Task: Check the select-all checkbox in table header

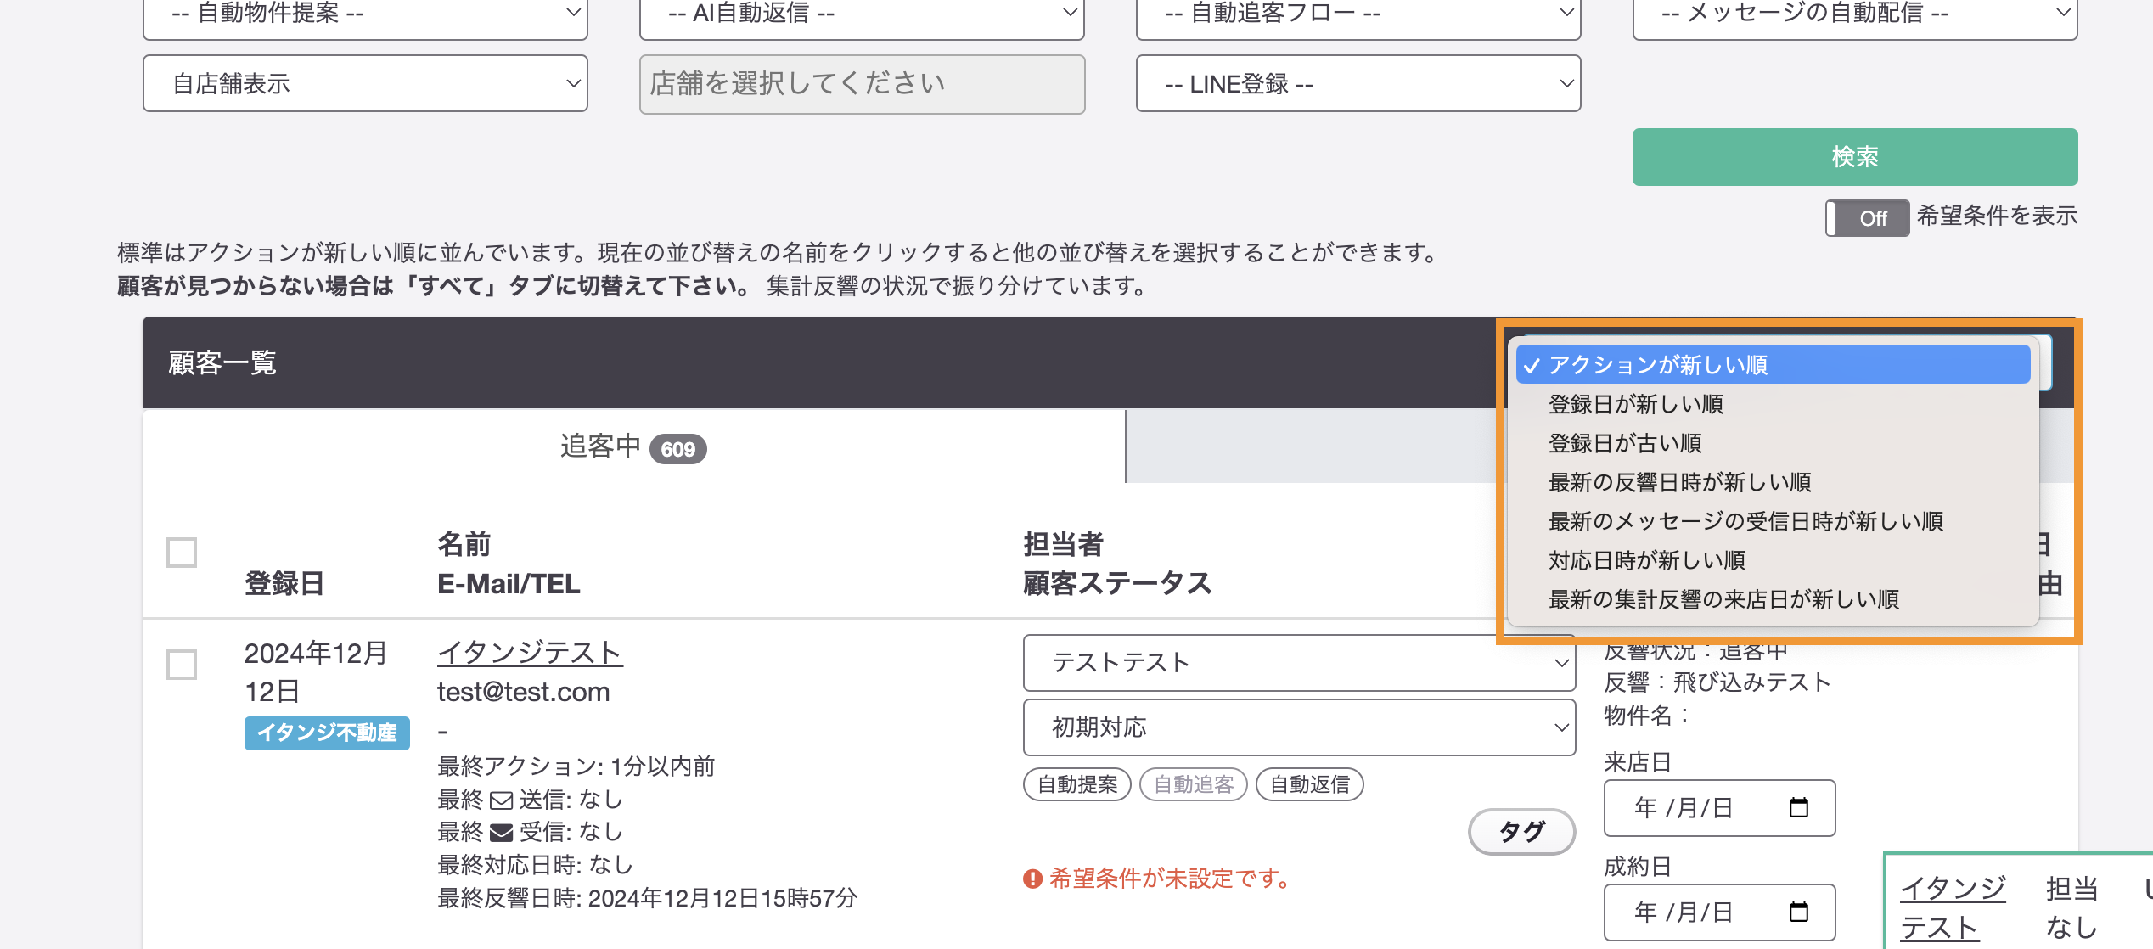Action: click(182, 553)
